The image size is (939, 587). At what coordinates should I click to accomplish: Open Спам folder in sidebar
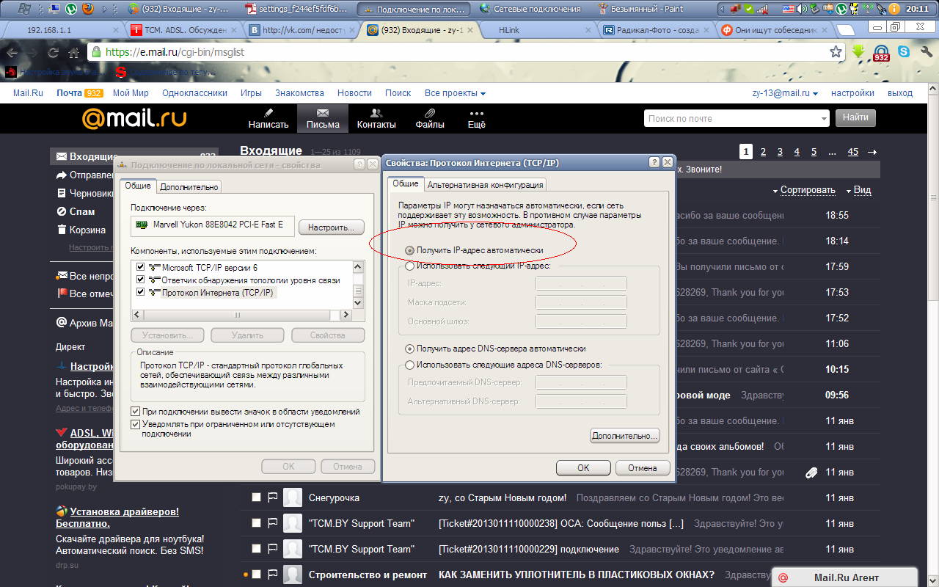click(82, 211)
